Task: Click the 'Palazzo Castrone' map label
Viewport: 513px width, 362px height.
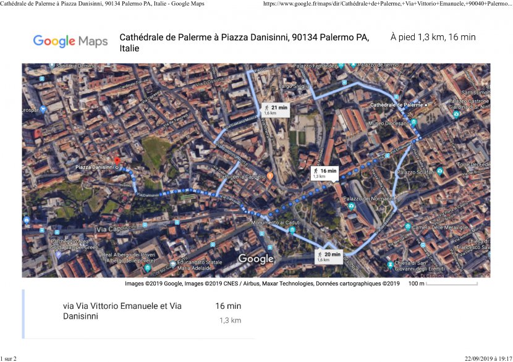Action: [468, 101]
